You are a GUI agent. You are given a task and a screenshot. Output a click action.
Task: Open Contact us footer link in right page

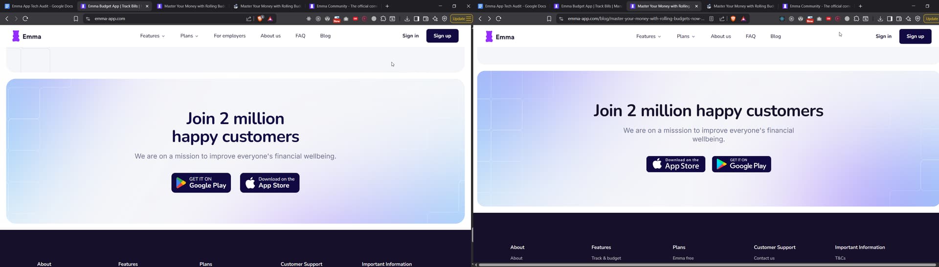[764, 258]
